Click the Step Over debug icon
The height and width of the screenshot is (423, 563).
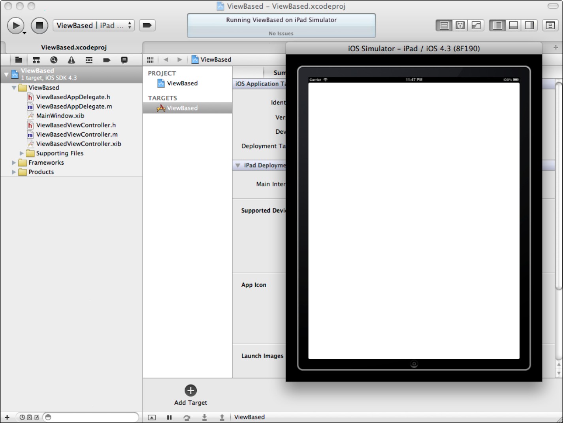click(187, 417)
